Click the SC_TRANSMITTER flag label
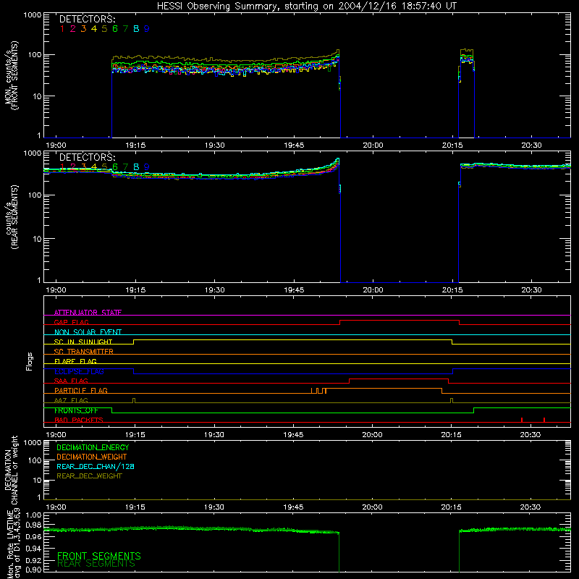This screenshot has width=579, height=579. pyautogui.click(x=84, y=352)
